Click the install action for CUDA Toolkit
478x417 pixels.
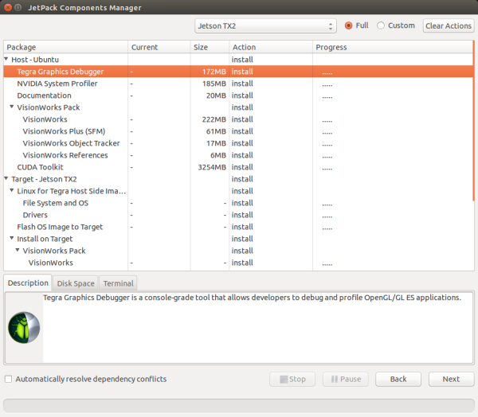(x=243, y=167)
